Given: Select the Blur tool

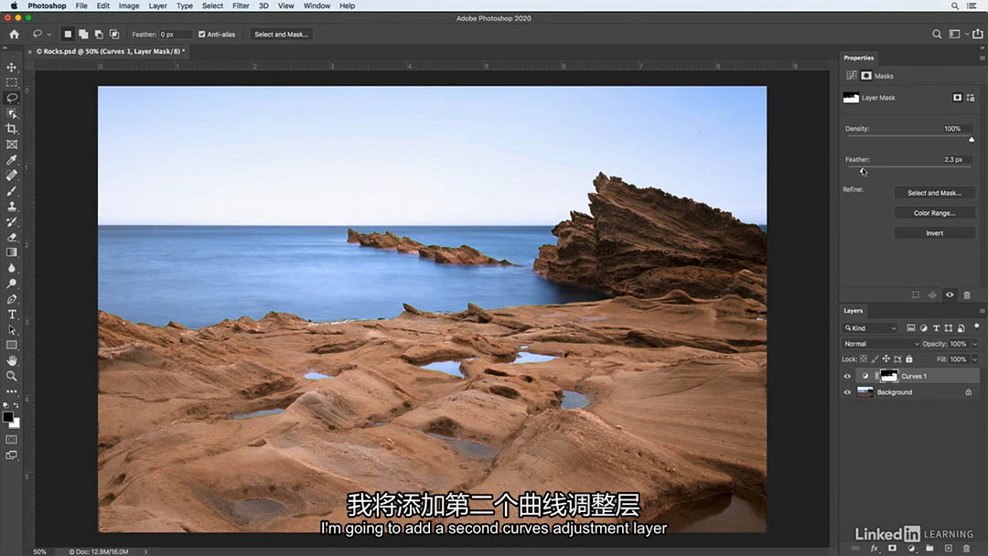Looking at the screenshot, I should 11,268.
